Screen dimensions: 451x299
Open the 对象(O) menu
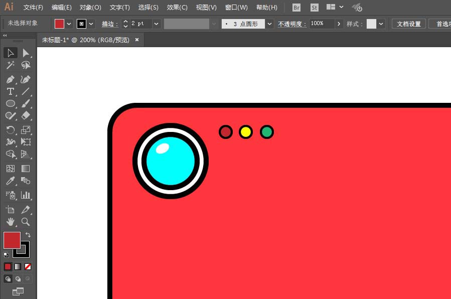[90, 8]
